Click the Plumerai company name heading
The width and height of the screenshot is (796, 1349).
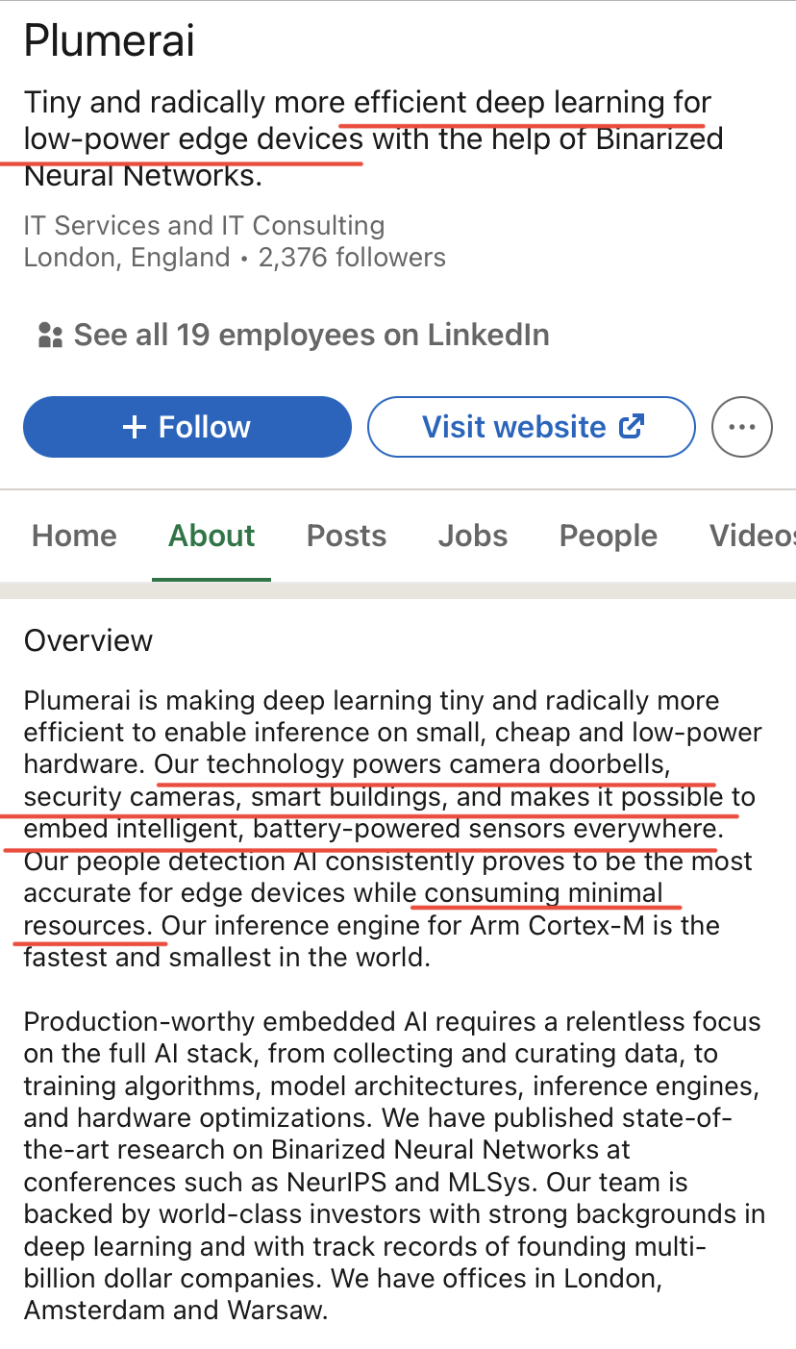pos(109,40)
